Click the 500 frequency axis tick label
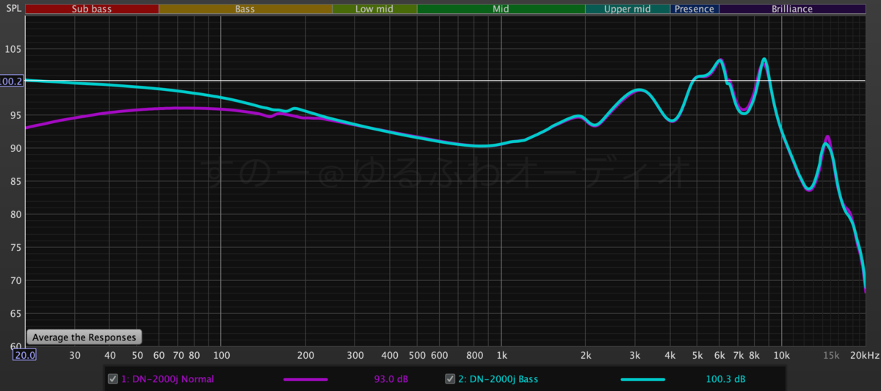Image resolution: width=881 pixels, height=391 pixels. click(417, 355)
